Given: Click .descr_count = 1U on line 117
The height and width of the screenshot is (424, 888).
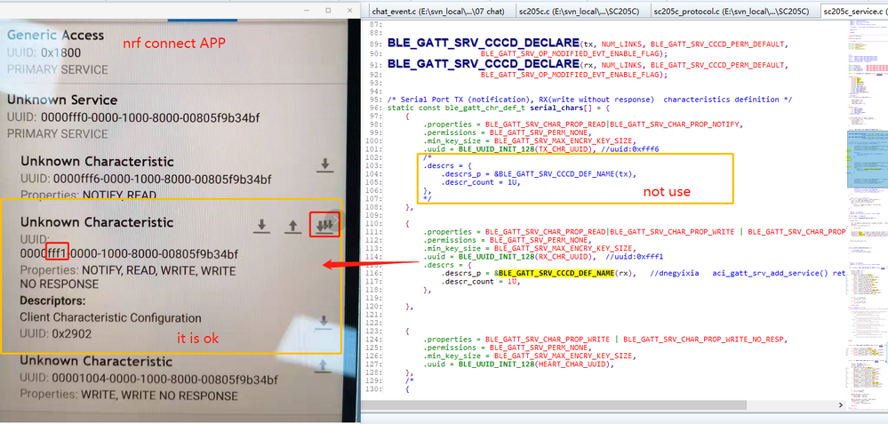Looking at the screenshot, I should [x=481, y=282].
